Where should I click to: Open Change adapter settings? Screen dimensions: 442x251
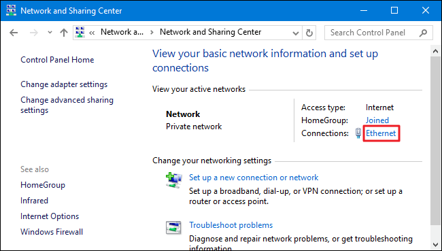point(64,84)
